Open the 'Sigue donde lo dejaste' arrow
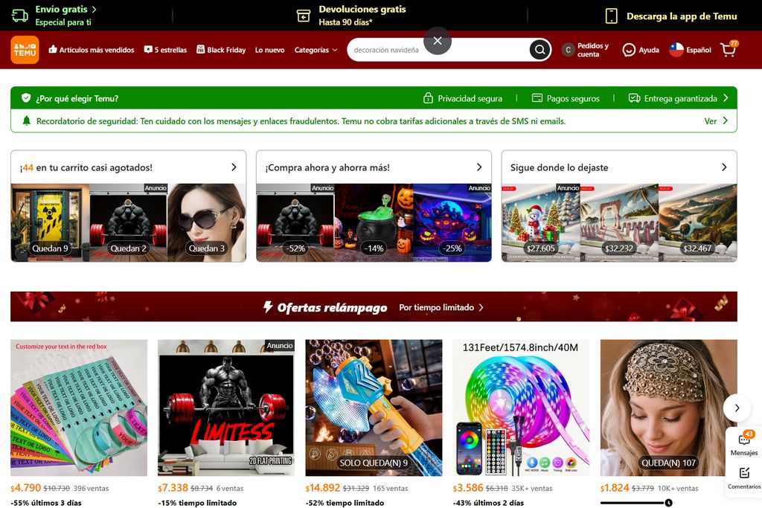762x508 pixels. pos(724,167)
